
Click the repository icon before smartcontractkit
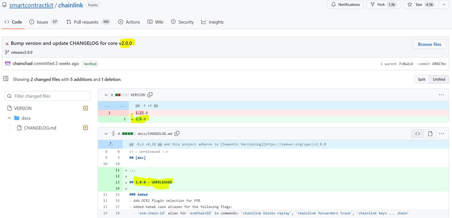5,5
